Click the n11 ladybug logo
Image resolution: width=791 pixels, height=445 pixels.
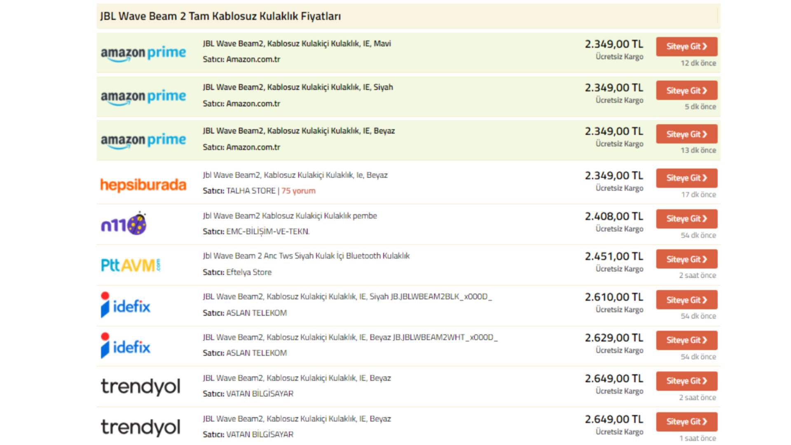124,223
